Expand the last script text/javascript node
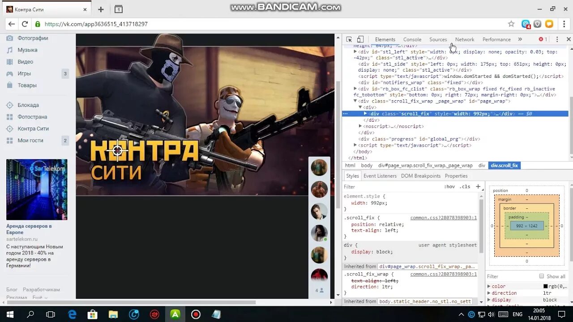Image resolution: width=573 pixels, height=322 pixels. coord(355,145)
